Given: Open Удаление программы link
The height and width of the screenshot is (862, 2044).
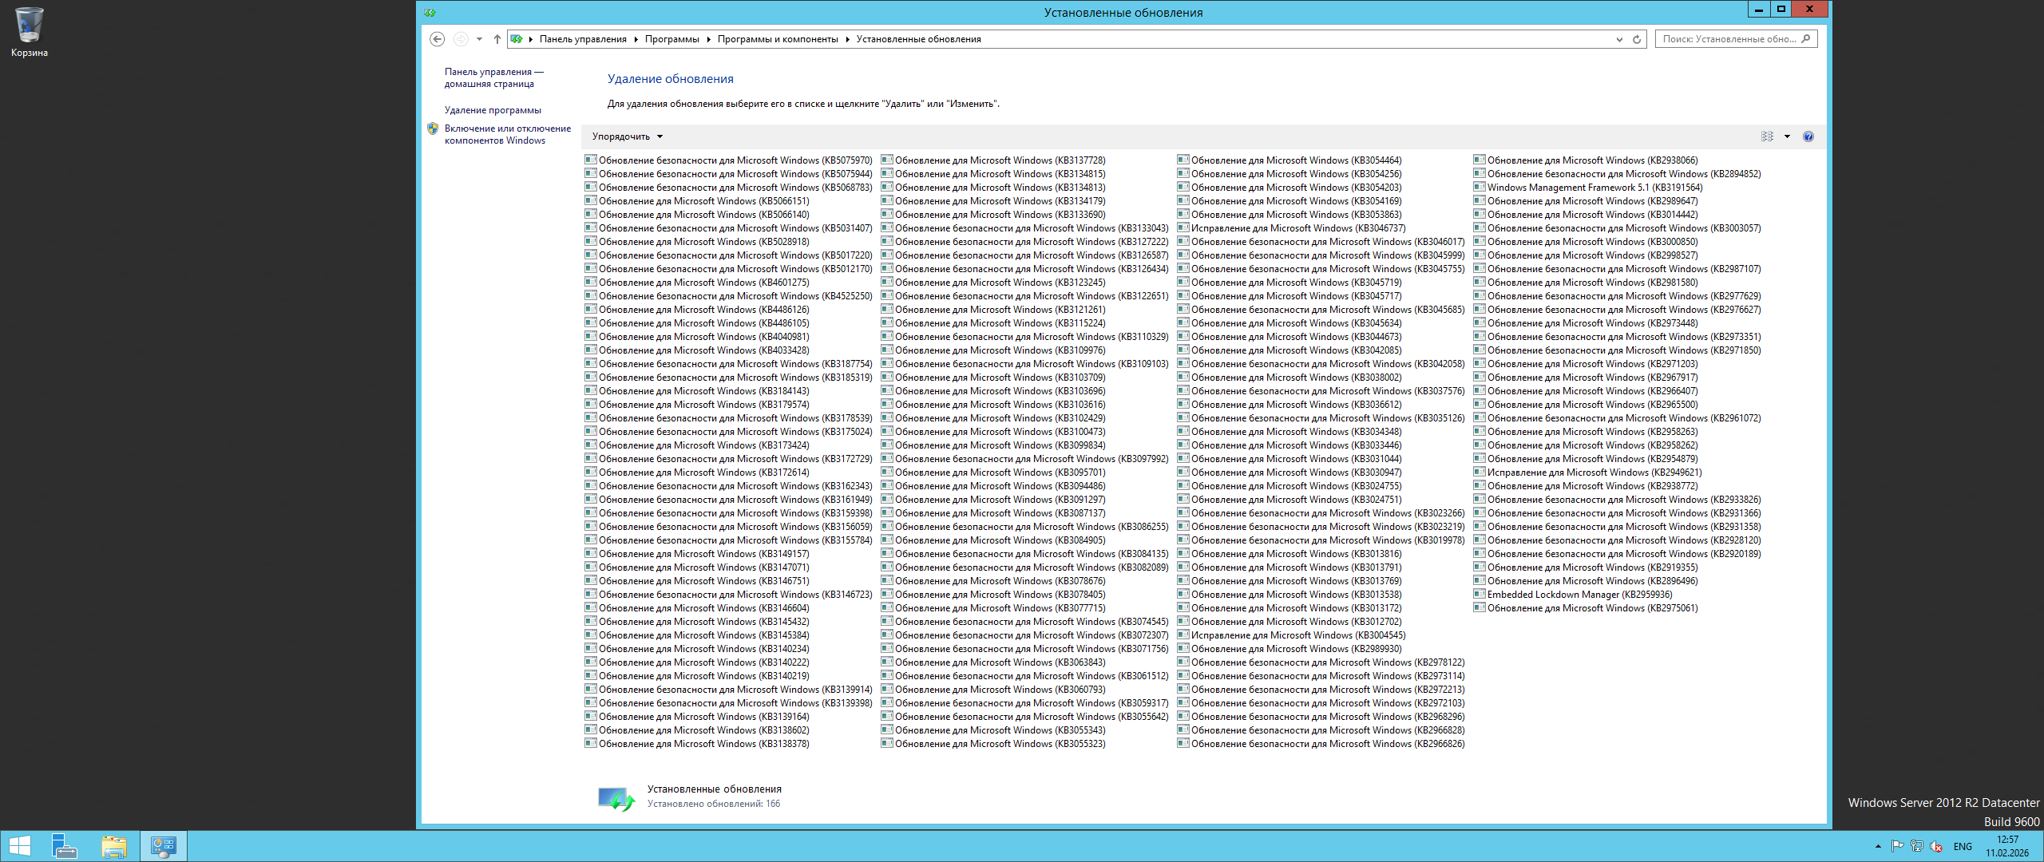Looking at the screenshot, I should click(x=493, y=110).
